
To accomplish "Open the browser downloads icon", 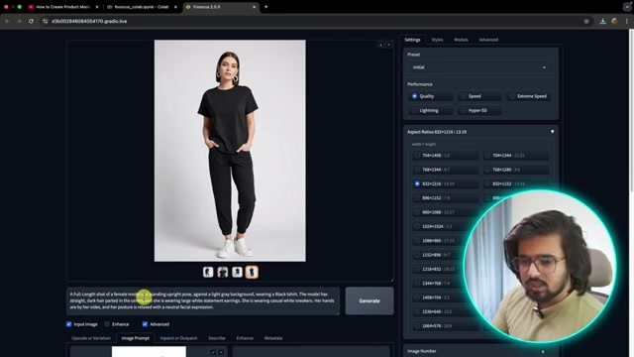I will [x=603, y=21].
